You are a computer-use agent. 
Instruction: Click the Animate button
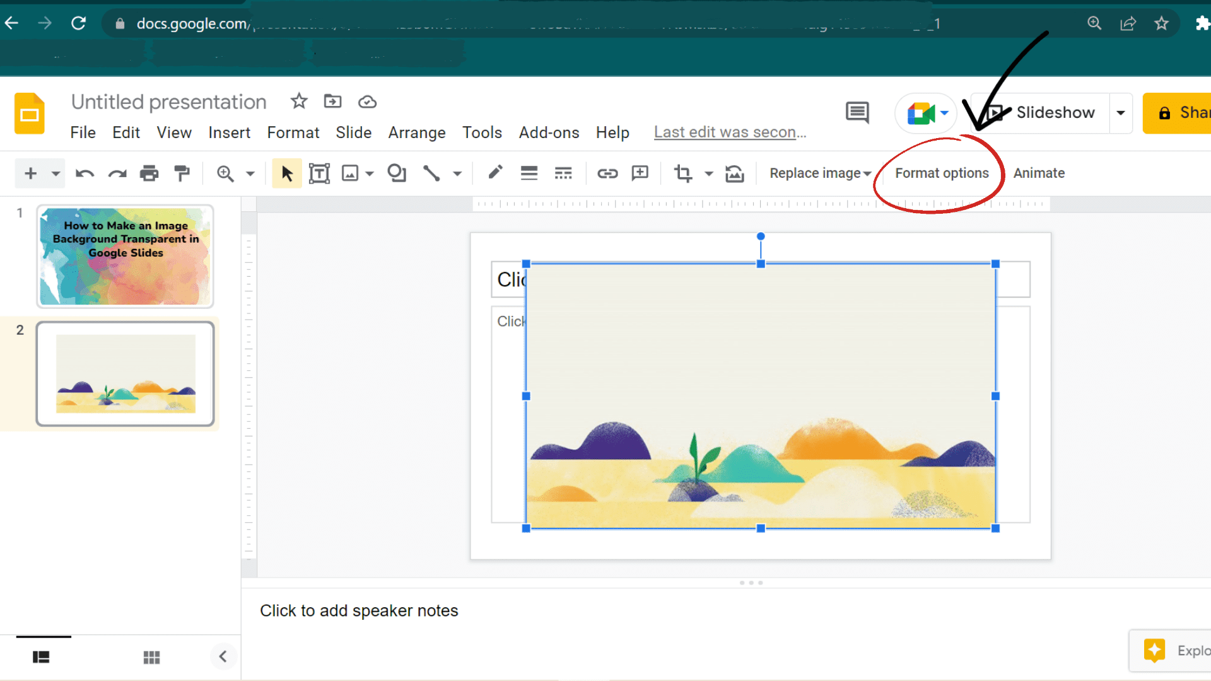point(1039,173)
